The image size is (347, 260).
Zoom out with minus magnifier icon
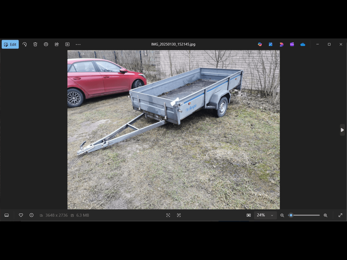pos(282,215)
